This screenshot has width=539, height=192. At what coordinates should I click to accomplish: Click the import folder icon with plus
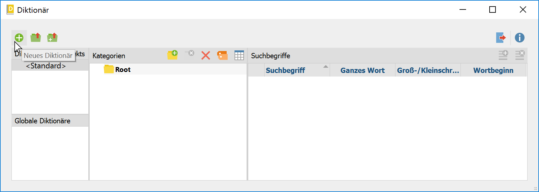tap(52, 38)
